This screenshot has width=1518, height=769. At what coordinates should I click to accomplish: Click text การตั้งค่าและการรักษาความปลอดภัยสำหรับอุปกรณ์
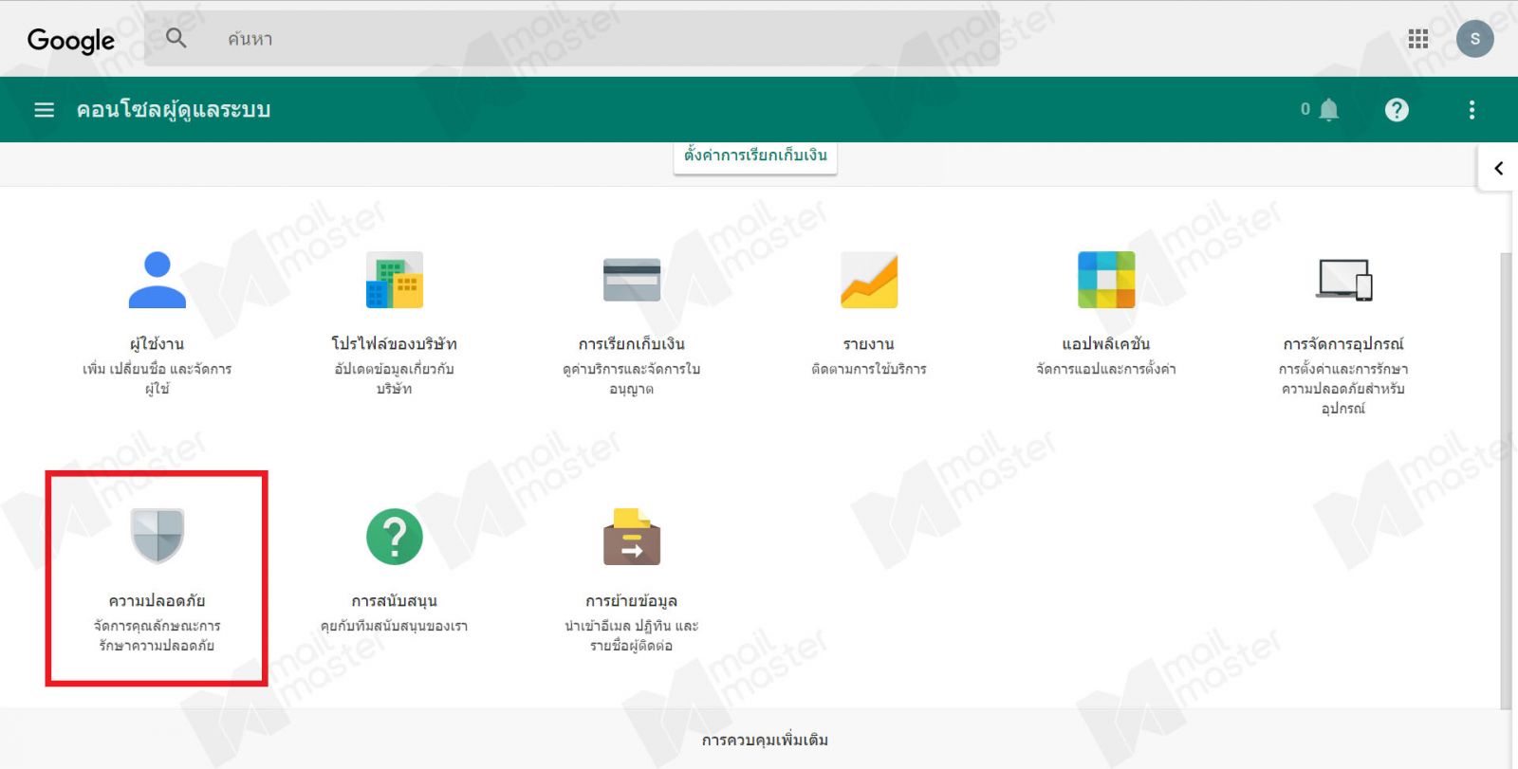1343,389
